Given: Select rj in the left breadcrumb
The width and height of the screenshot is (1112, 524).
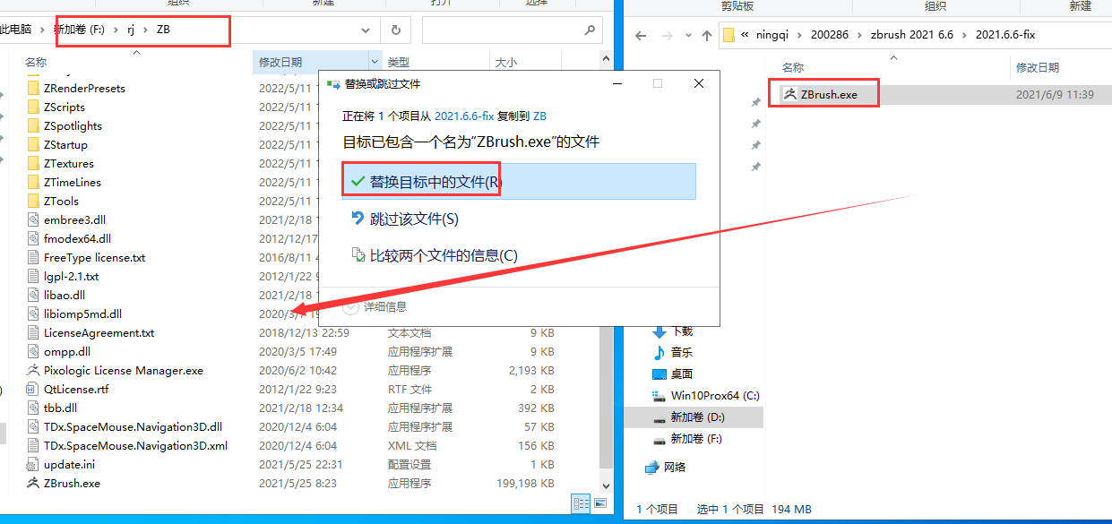Looking at the screenshot, I should pos(130,30).
